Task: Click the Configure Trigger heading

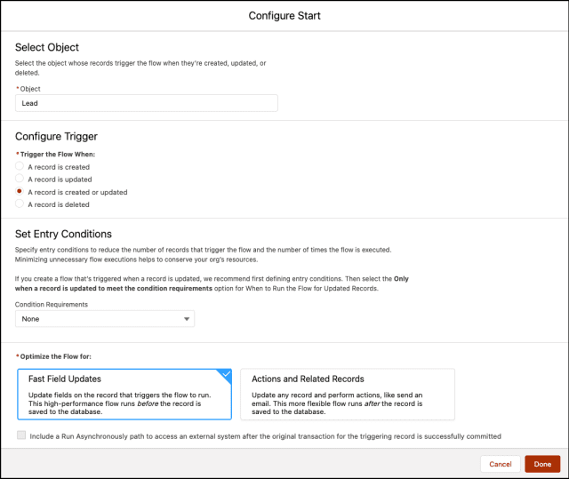Action: pyautogui.click(x=56, y=137)
